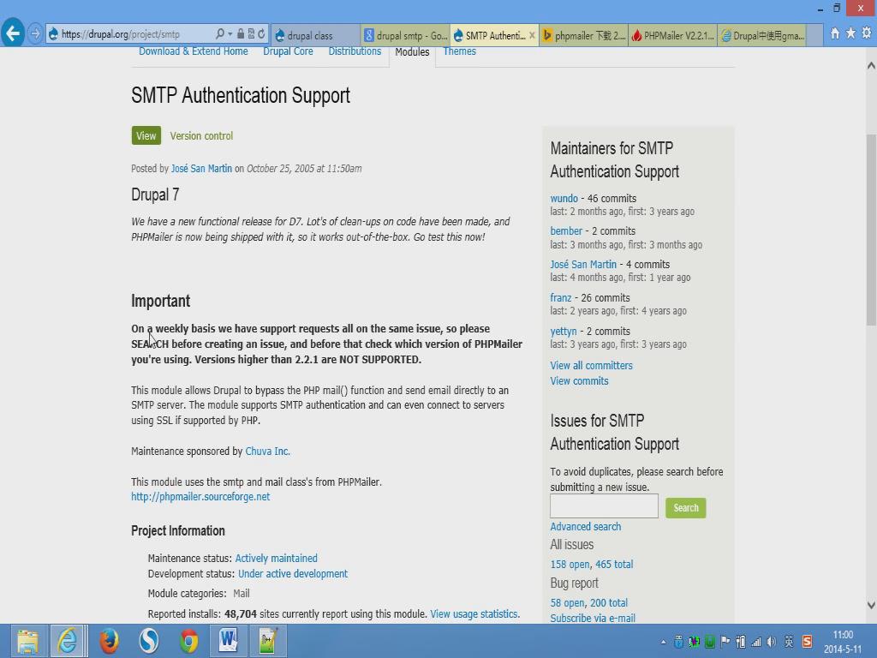The width and height of the screenshot is (877, 658).
Task: Open the Version control link
Action: 201,136
